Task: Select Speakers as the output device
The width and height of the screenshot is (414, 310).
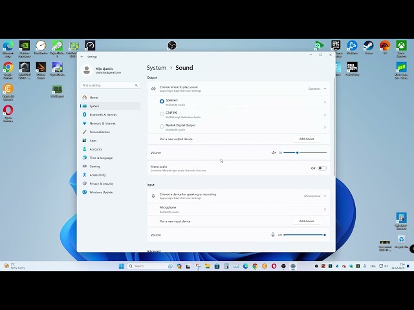Action: click(x=162, y=101)
